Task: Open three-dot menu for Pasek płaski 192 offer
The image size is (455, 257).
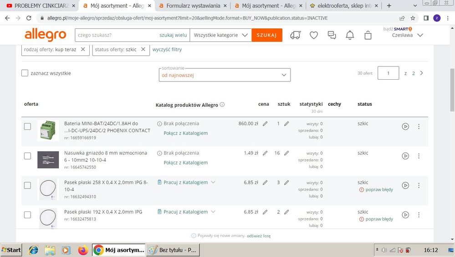Action: 419,215
